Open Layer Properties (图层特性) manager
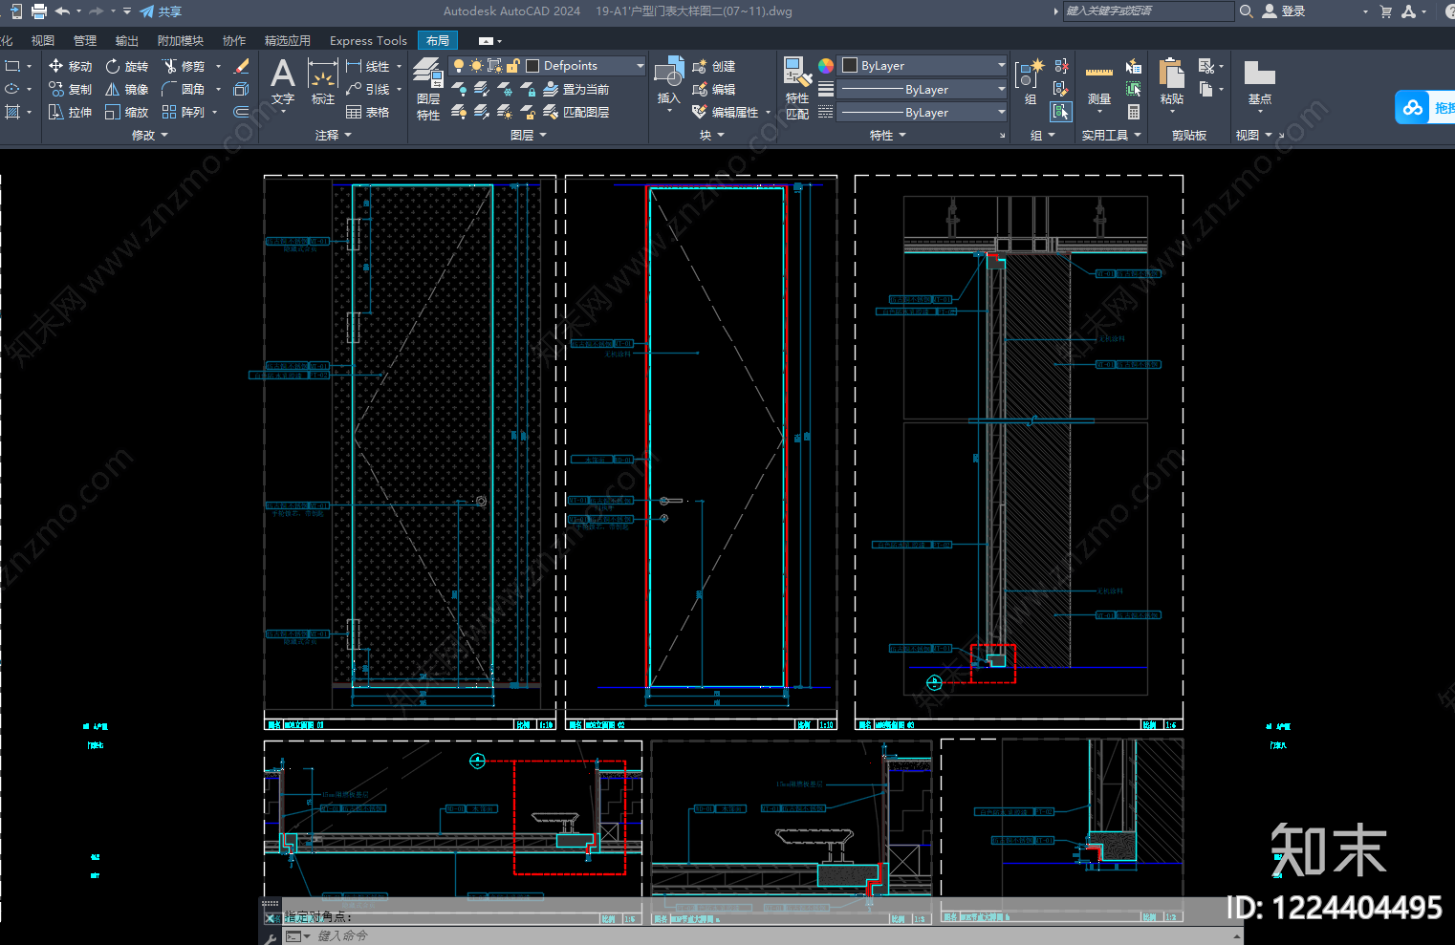The width and height of the screenshot is (1455, 945). click(x=427, y=88)
